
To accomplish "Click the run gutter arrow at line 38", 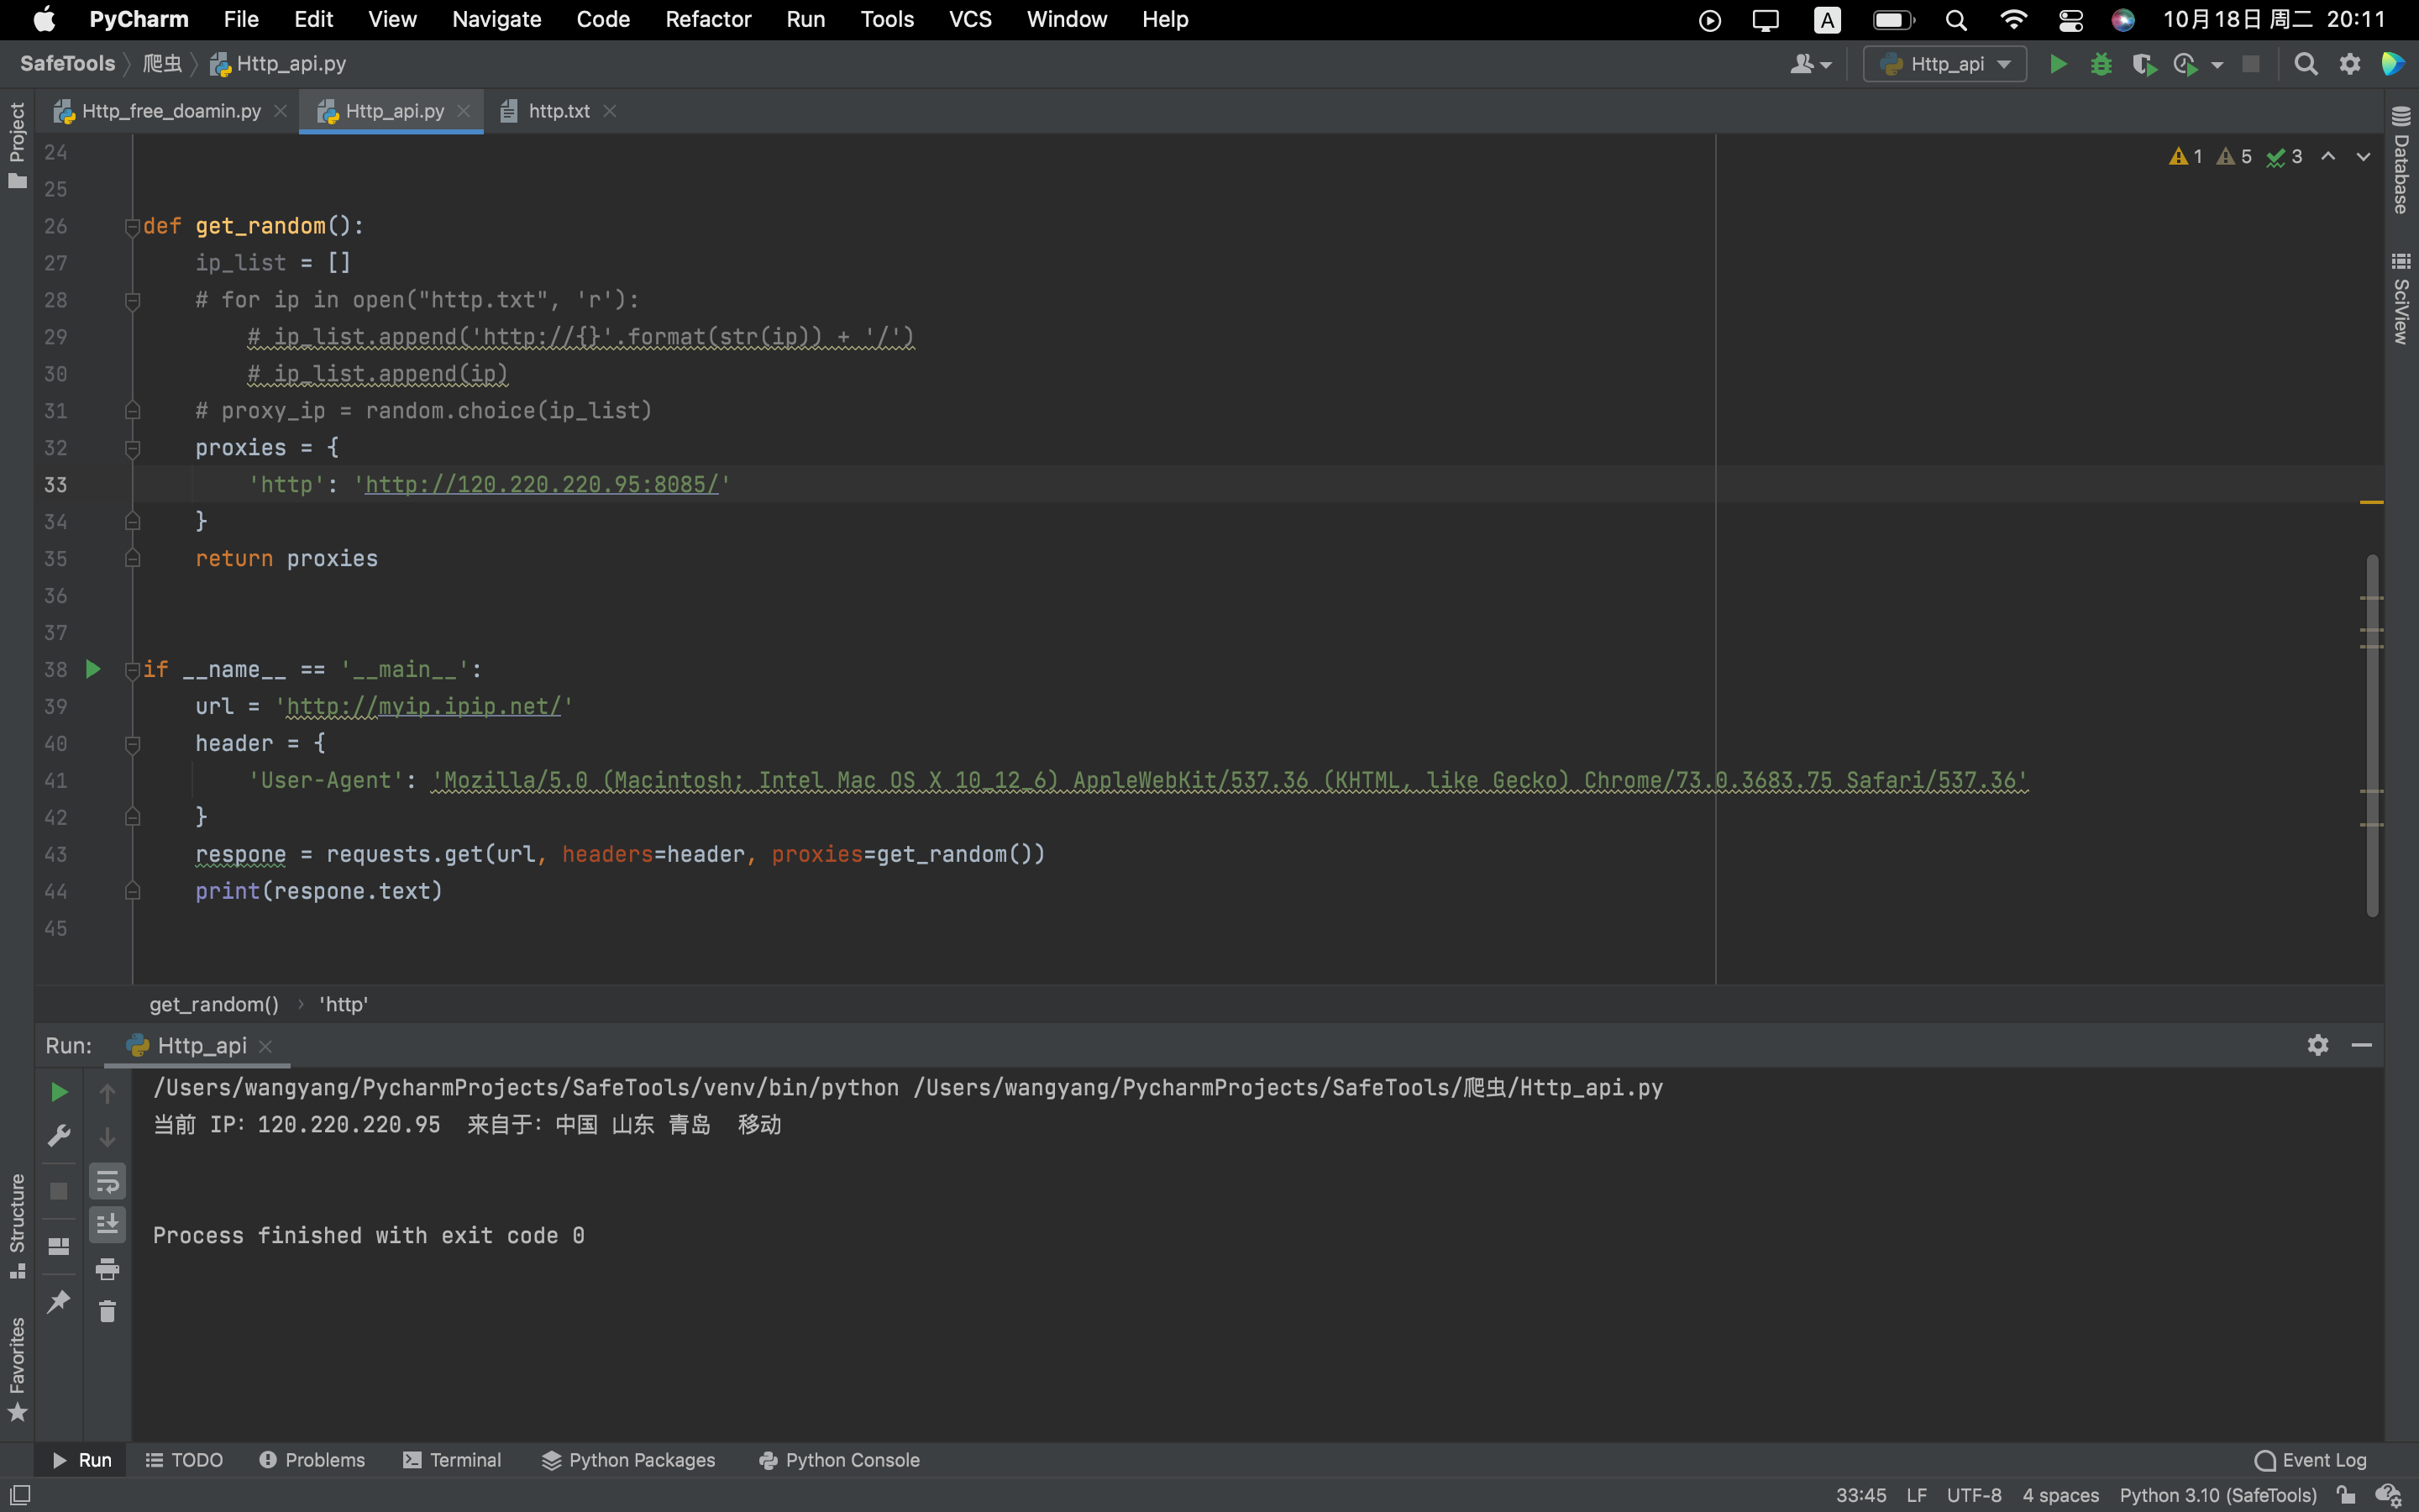I will pos(93,669).
